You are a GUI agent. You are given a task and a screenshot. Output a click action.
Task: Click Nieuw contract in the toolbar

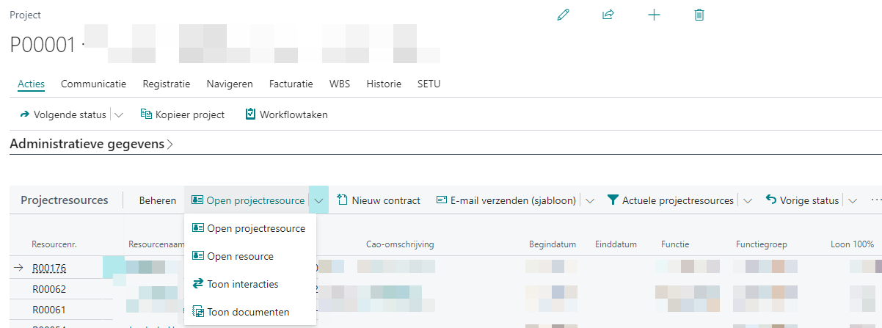pos(379,200)
